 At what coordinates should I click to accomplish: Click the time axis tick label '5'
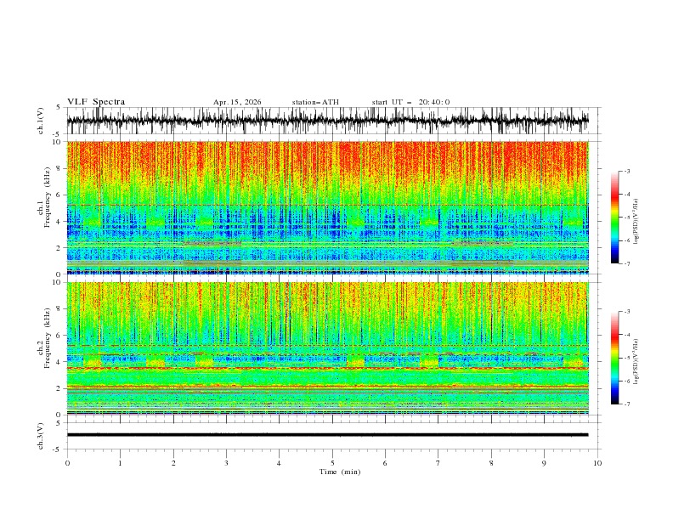coord(332,463)
